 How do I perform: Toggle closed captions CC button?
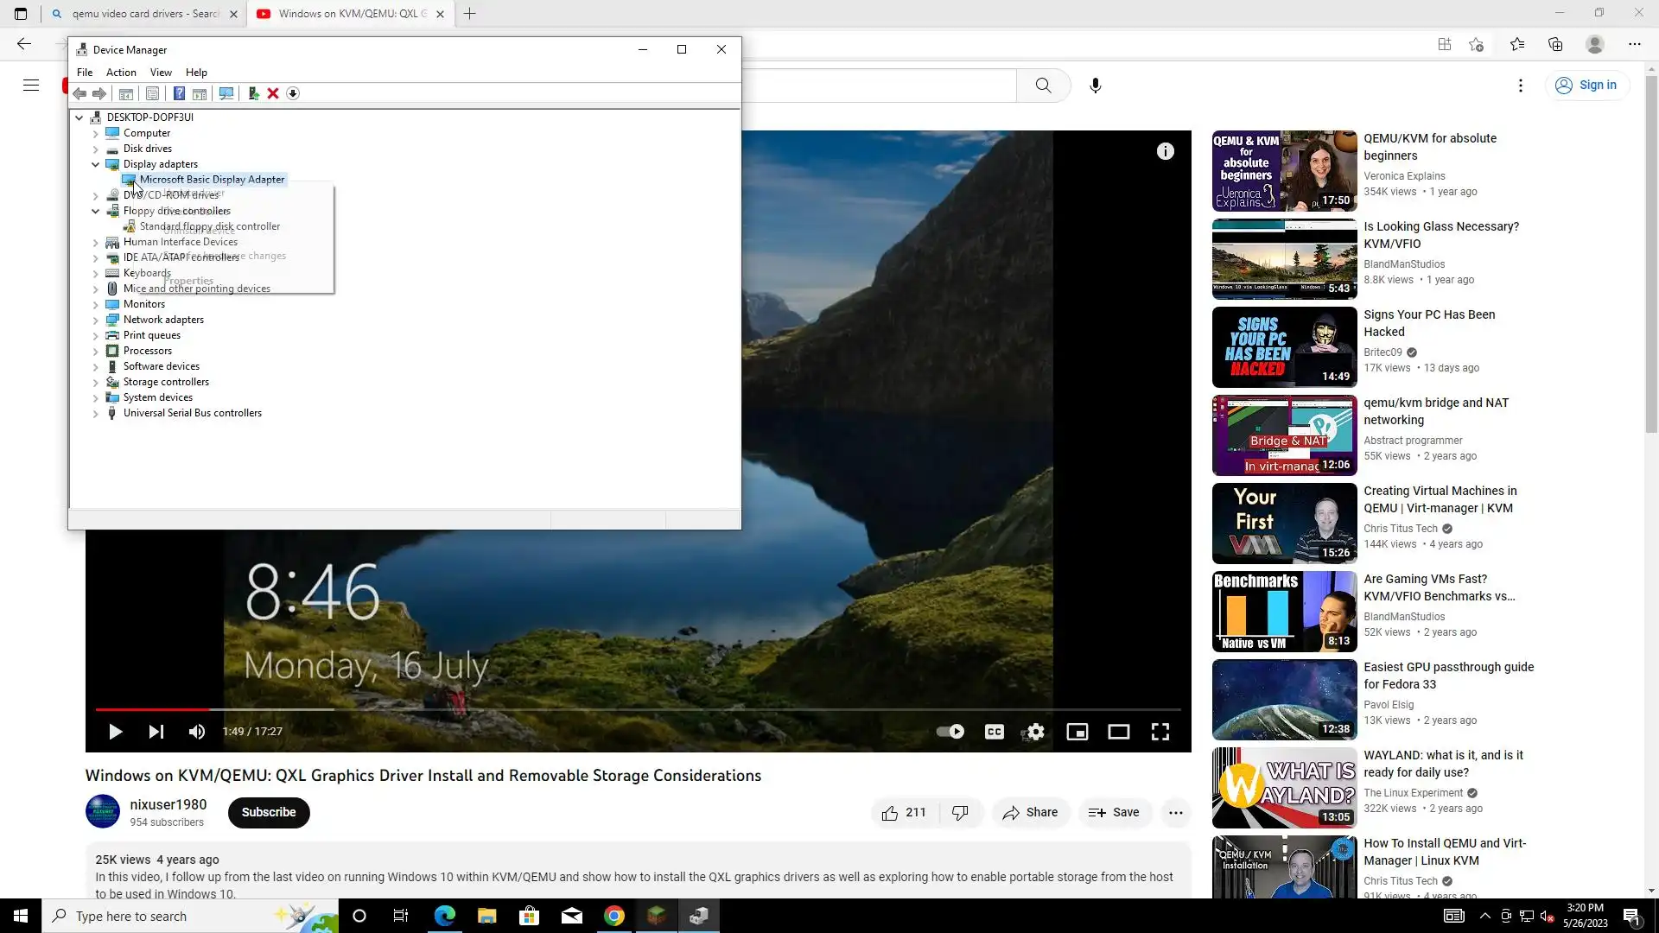994,732
